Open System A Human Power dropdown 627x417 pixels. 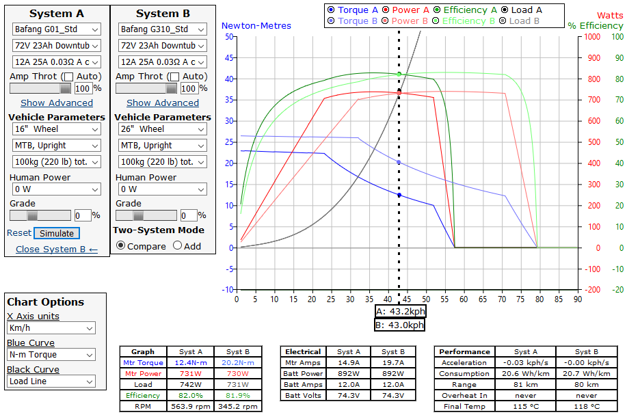pos(56,189)
